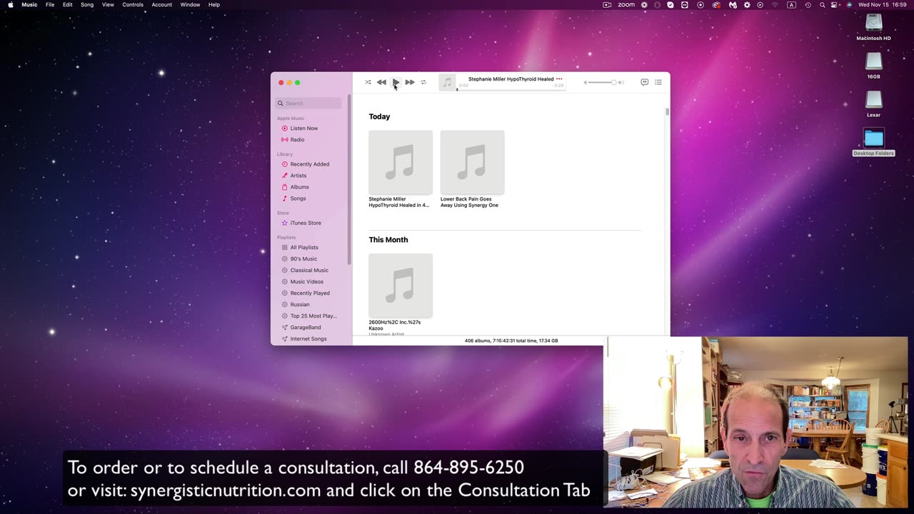Image resolution: width=914 pixels, height=514 pixels.
Task: Open Control Center in menu bar
Action: pos(835,5)
